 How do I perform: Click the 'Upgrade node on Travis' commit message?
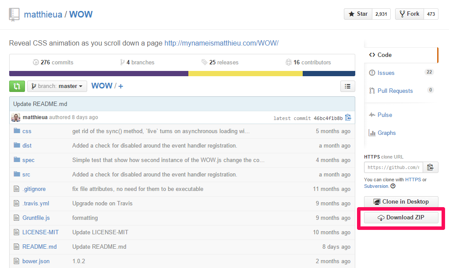click(102, 203)
